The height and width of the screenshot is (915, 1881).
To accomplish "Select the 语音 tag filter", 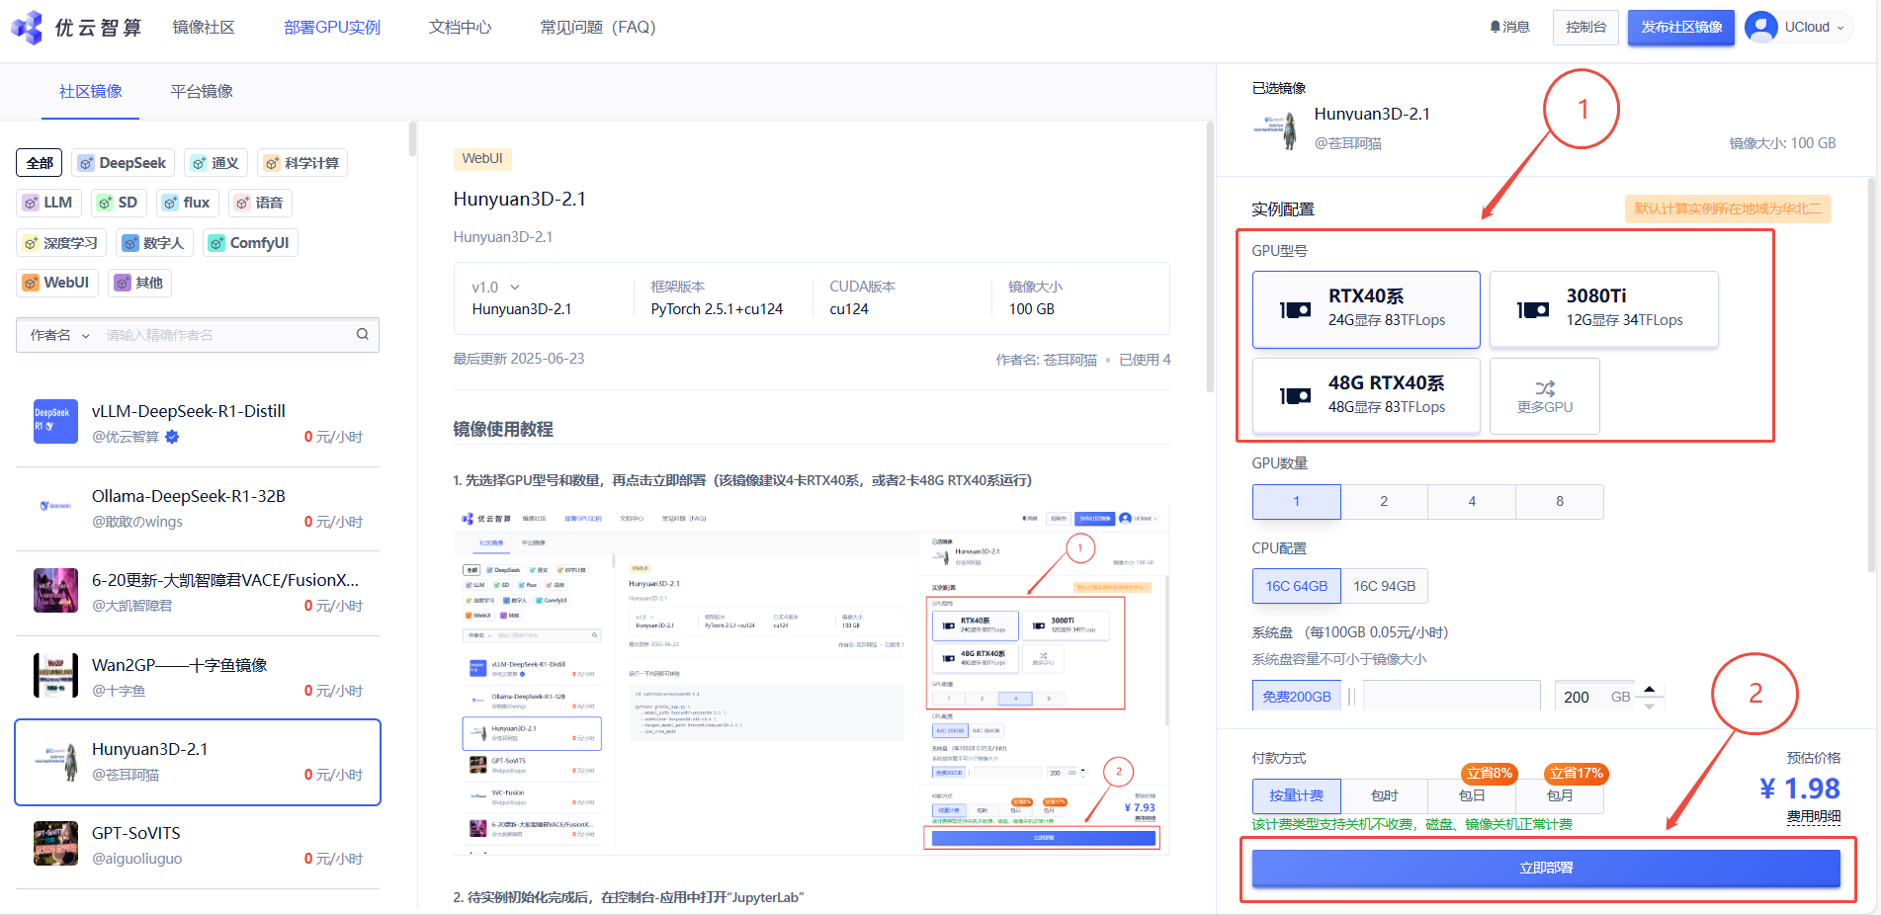I will coord(260,203).
